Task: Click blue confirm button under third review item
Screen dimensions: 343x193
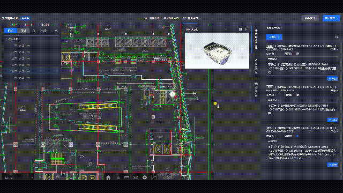Action: pyautogui.click(x=332, y=165)
